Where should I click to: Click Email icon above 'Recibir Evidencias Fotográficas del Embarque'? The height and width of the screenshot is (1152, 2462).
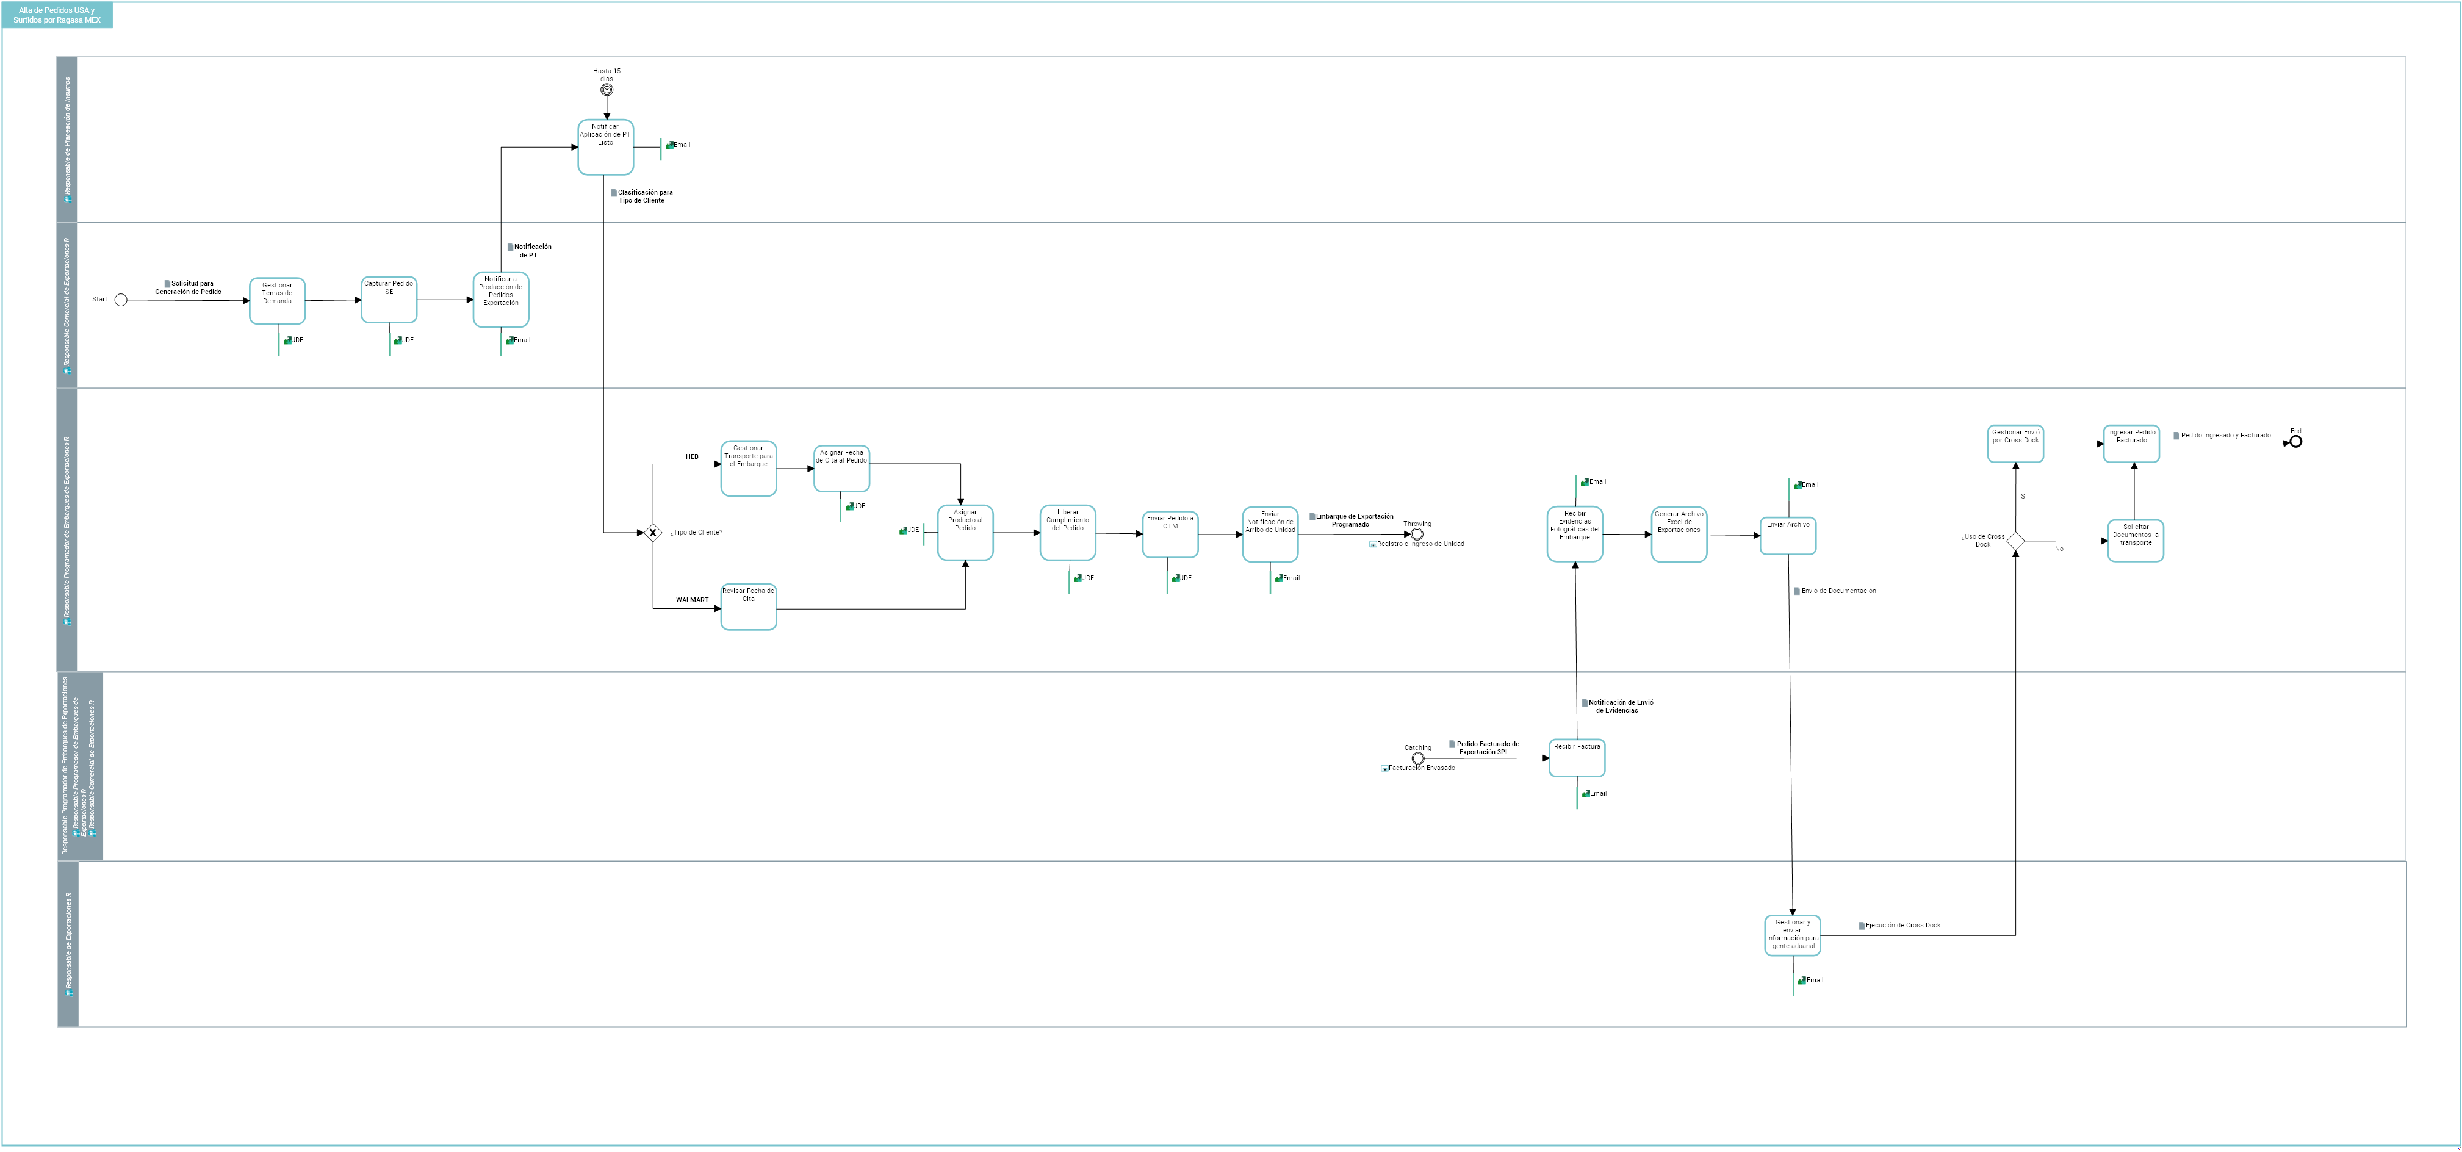click(1585, 483)
